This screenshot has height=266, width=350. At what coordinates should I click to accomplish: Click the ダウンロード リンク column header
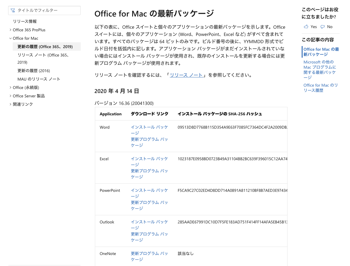coord(150,114)
